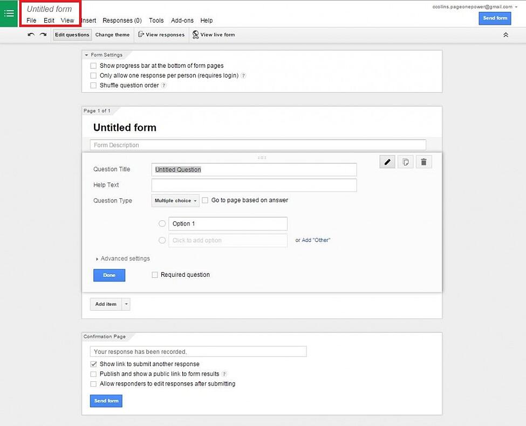Viewport: 526px width, 426px height.
Task: Click the pencil edit question icon
Action: point(387,162)
